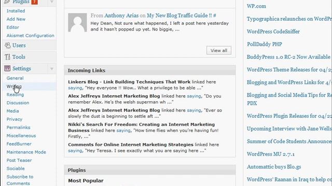Open PollDaddy PHP news link

[x=265, y=44]
